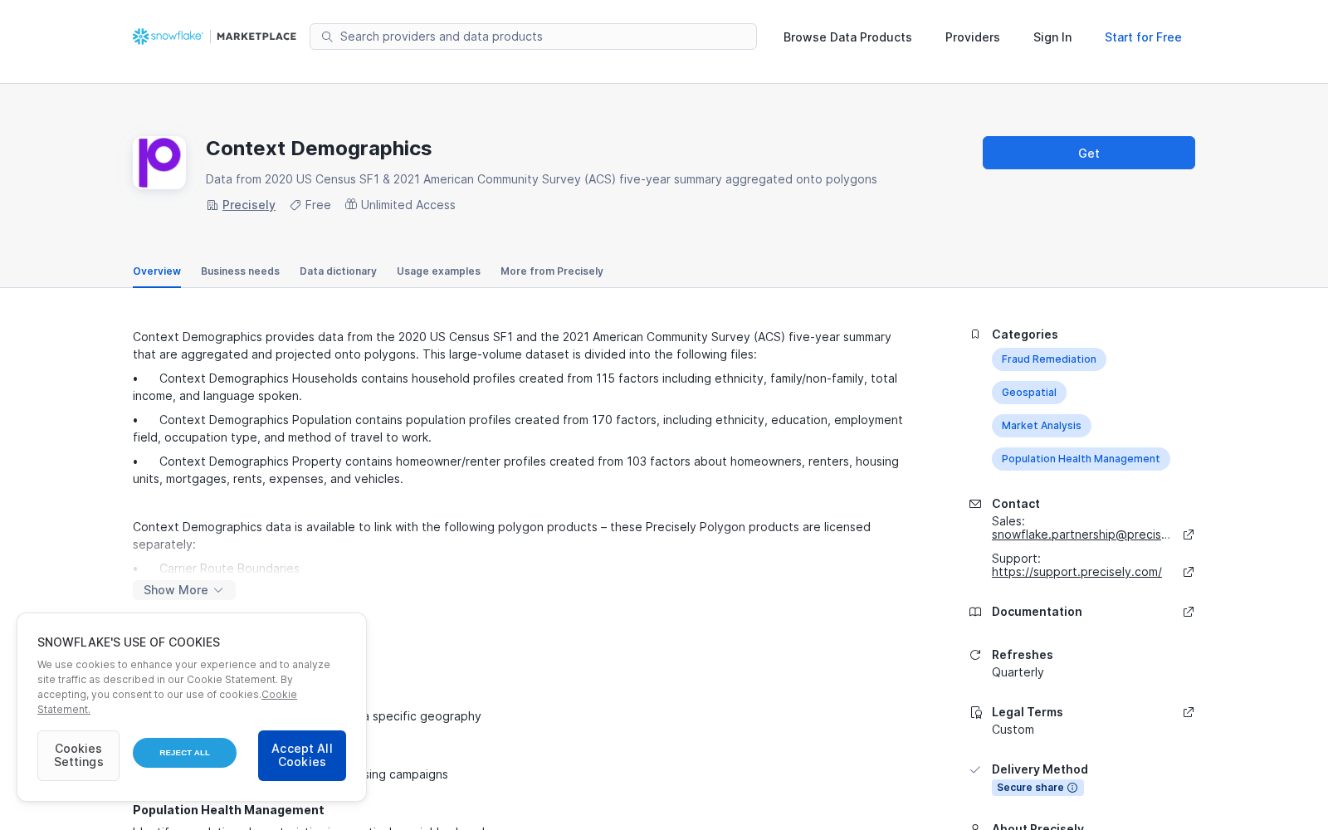Image resolution: width=1328 pixels, height=830 pixels.
Task: Open the Providers page
Action: click(973, 37)
